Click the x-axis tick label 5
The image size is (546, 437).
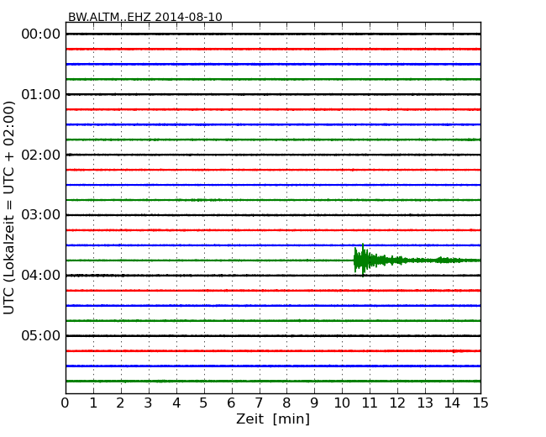pyautogui.click(x=204, y=403)
